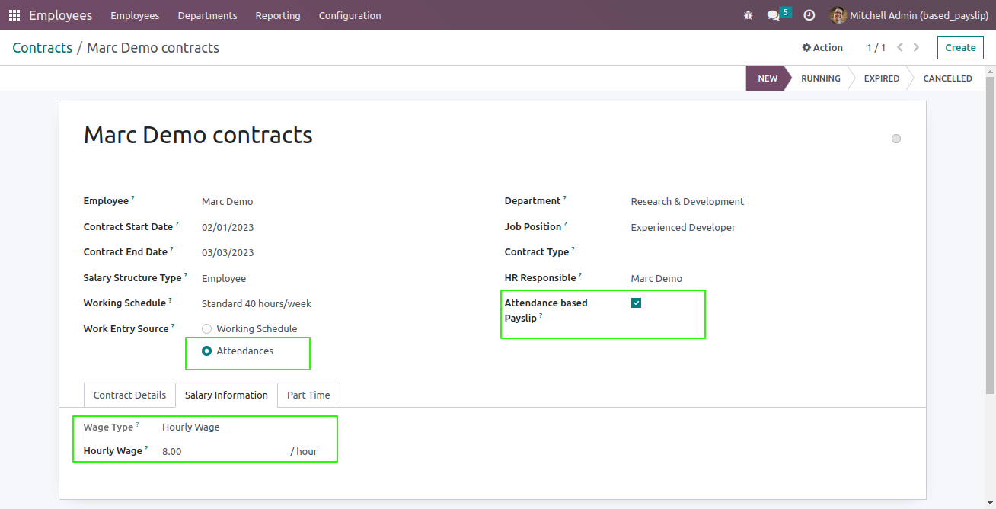
Task: Select Attendances radio option
Action: pos(206,351)
